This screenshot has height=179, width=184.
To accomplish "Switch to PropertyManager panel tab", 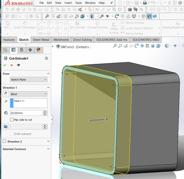I will pos(14,50).
